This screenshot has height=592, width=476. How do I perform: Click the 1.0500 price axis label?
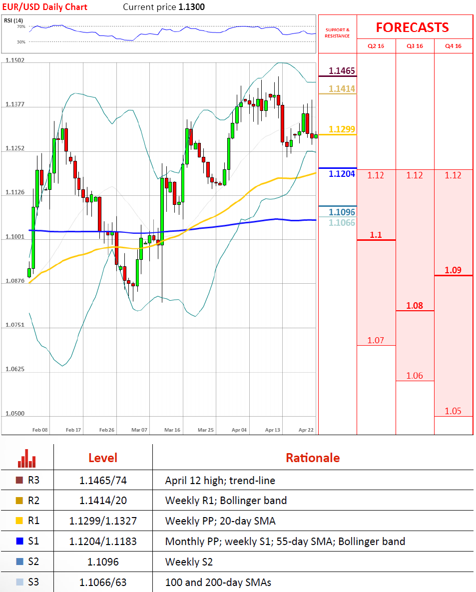[x=15, y=414]
